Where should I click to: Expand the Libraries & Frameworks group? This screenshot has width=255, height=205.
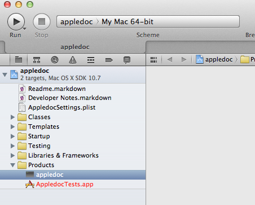(x=12, y=155)
